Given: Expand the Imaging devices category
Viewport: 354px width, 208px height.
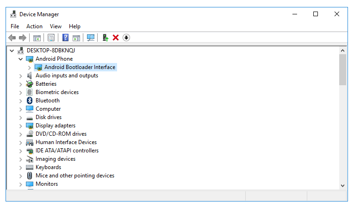Looking at the screenshot, I should (20, 159).
